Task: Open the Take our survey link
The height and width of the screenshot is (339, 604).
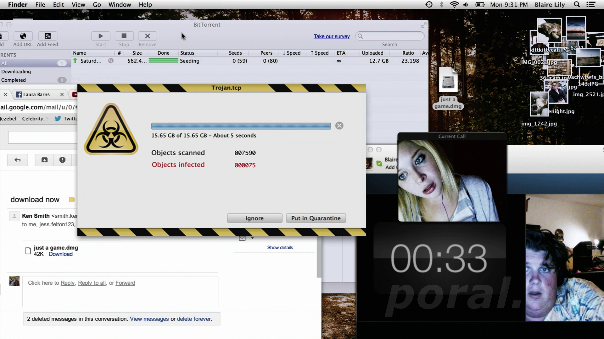Action: pos(332,36)
